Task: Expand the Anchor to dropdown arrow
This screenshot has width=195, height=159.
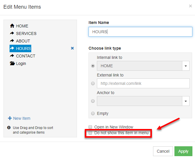Action: pos(186,101)
